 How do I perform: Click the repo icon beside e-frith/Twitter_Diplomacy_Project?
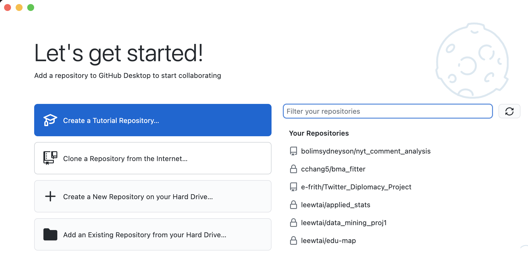(294, 187)
